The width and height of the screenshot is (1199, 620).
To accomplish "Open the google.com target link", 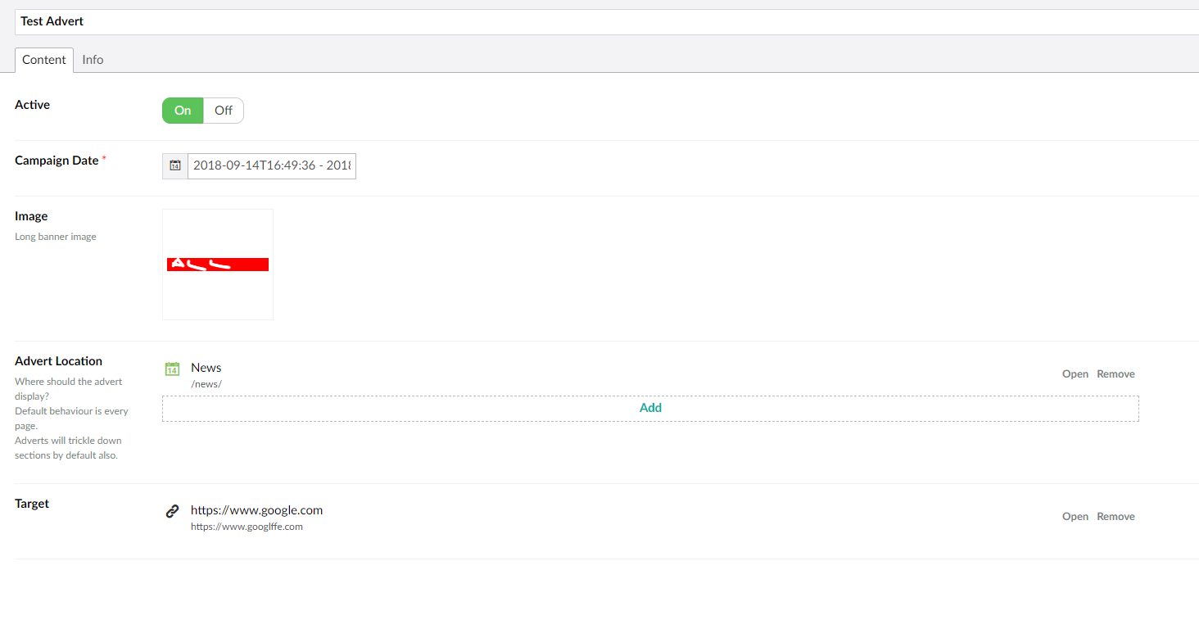I will pyautogui.click(x=1075, y=517).
